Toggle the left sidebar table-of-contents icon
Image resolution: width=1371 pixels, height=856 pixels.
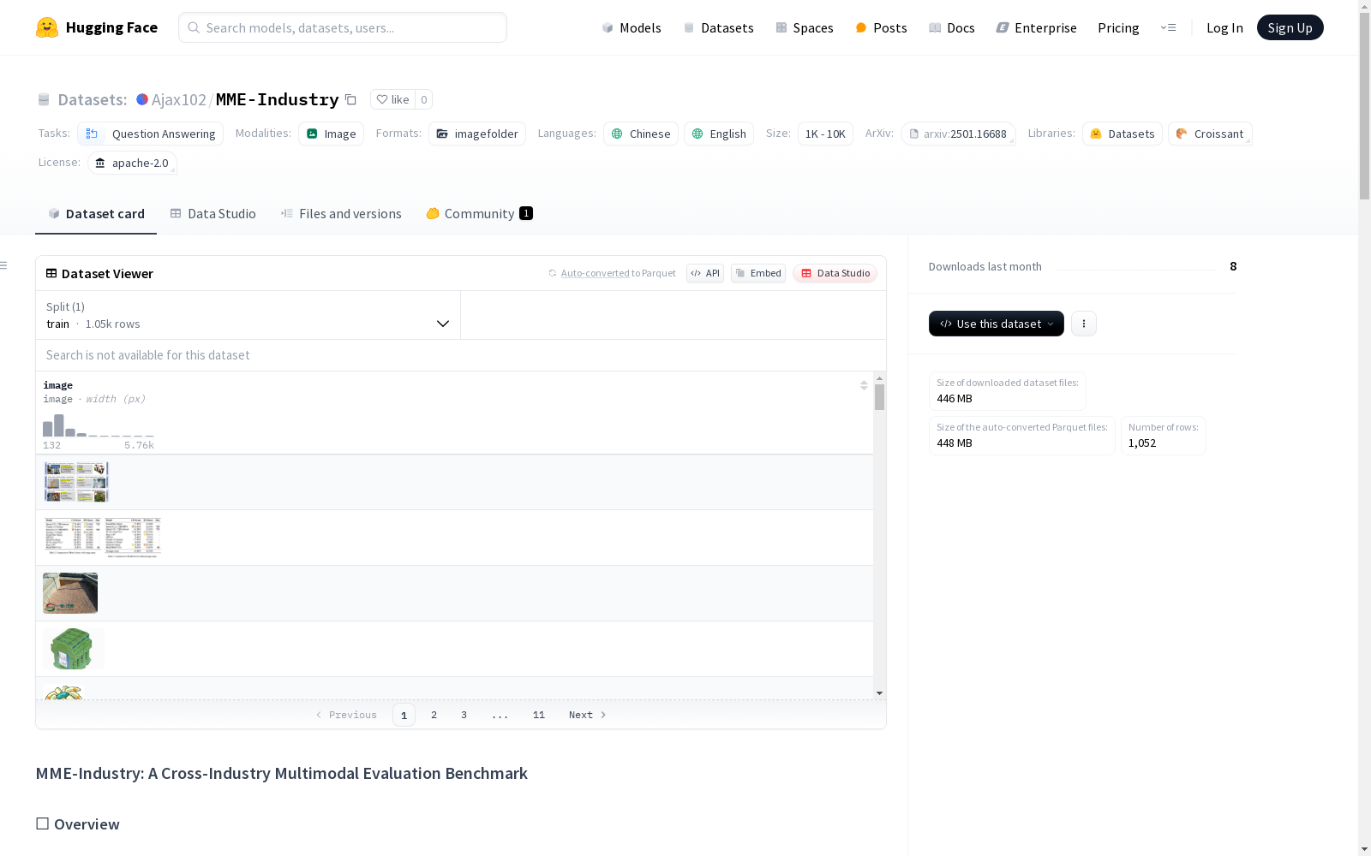[4, 265]
